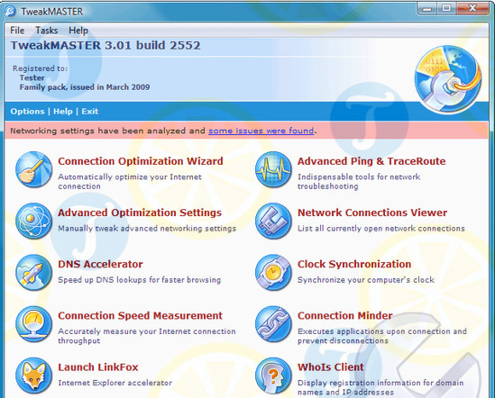Click the Advanced Ping & TraceRoute waveform icon
Viewport: 495px width, 398px height.
273,169
